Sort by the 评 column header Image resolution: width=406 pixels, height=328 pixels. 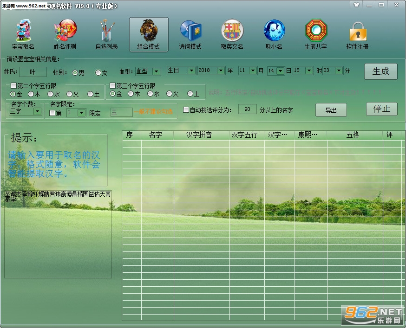(391, 135)
